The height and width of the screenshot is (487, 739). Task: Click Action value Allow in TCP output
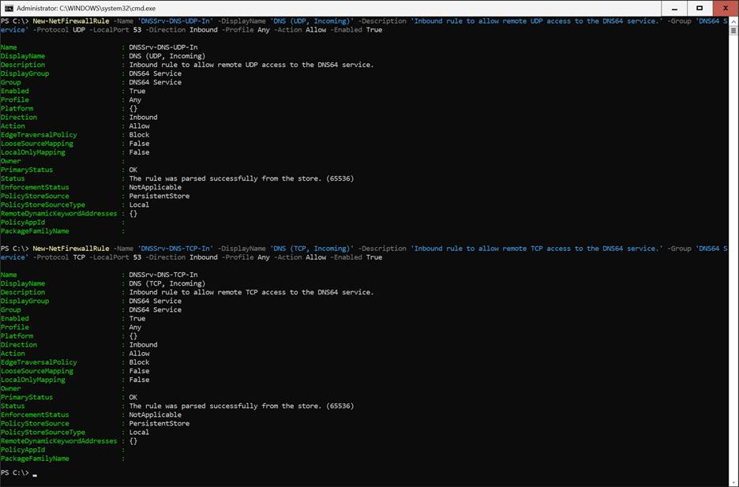click(x=139, y=354)
